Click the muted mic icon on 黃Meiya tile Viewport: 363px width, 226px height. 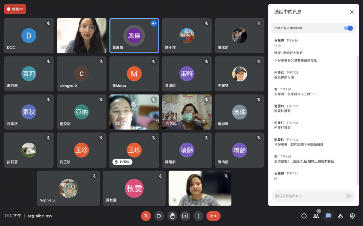(x=154, y=61)
